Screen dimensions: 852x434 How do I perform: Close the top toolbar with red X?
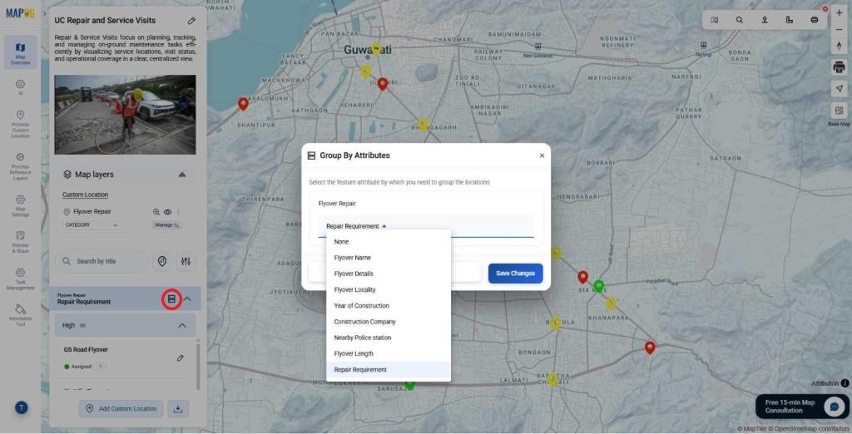click(x=825, y=8)
